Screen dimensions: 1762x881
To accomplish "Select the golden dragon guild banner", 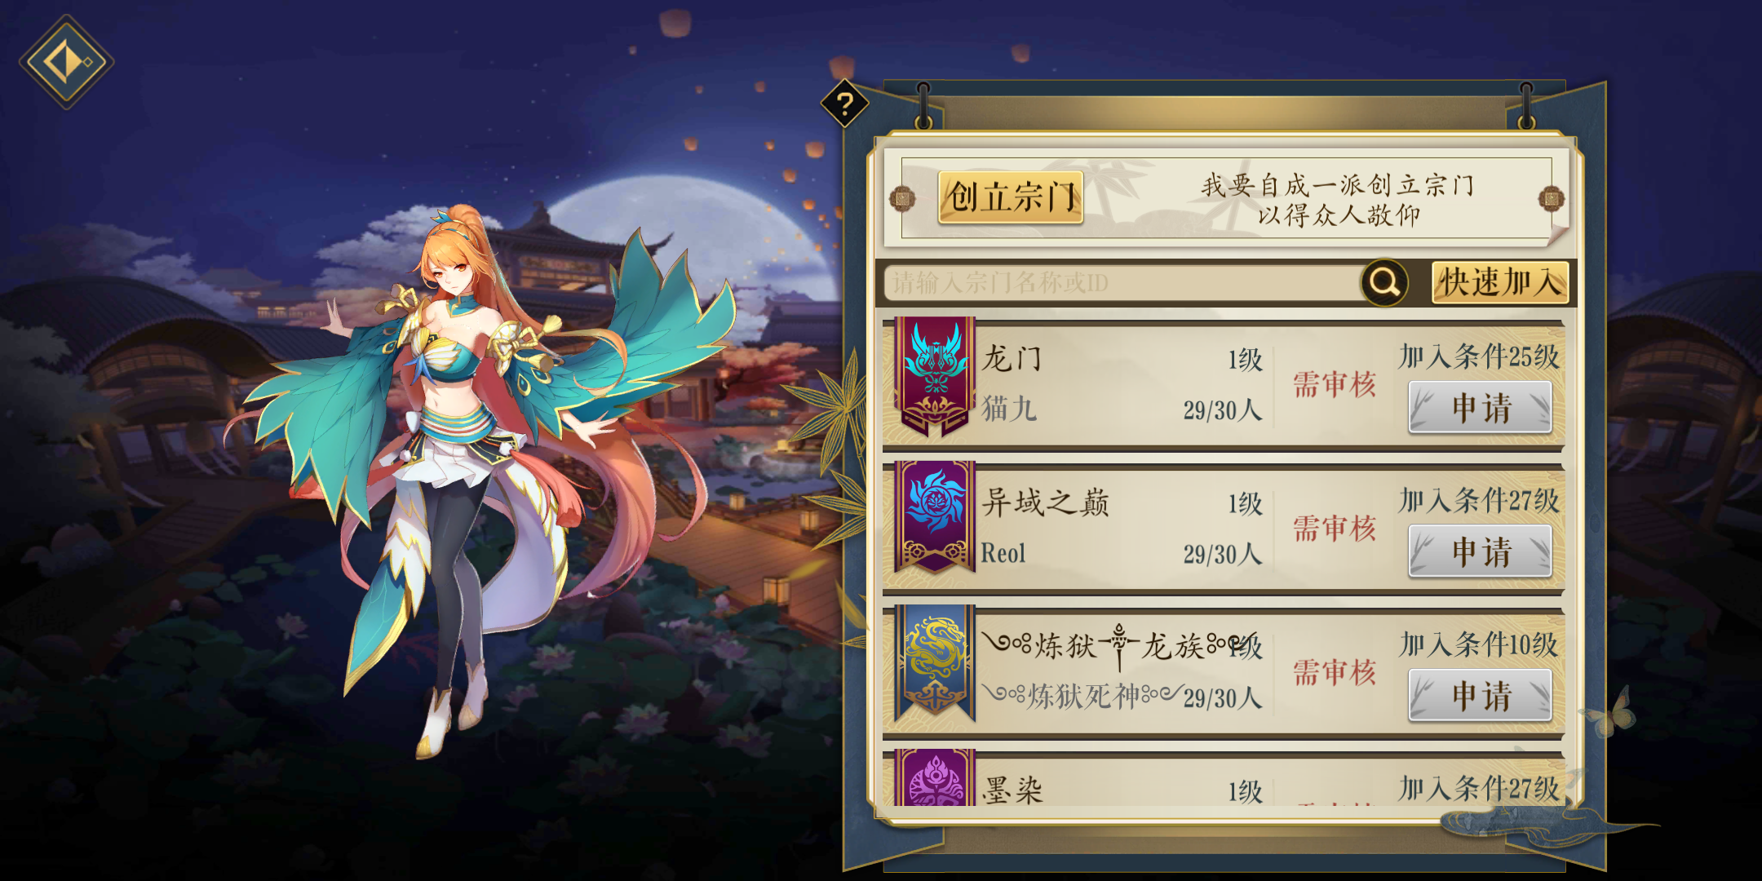I will point(935,662).
